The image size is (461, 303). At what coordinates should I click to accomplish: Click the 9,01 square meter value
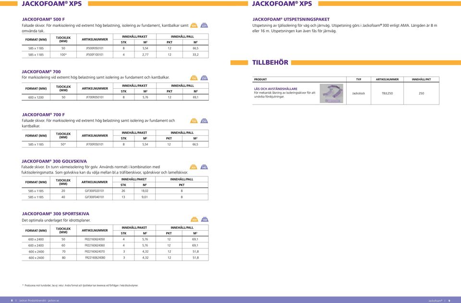coord(145,197)
